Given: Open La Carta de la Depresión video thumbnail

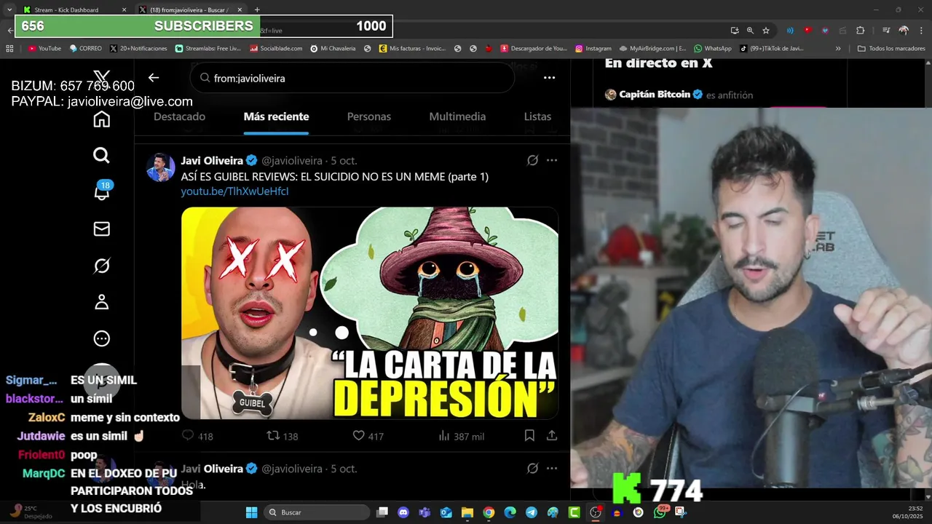Looking at the screenshot, I should [370, 313].
